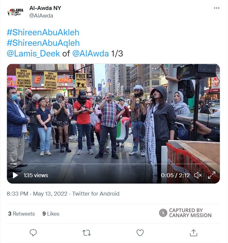The height and width of the screenshot is (243, 228).
Task: Open the three-dot more options menu
Action: [217, 8]
